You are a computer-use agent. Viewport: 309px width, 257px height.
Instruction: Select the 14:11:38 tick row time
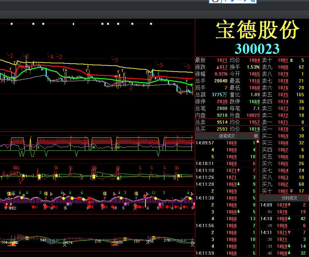(205, 198)
